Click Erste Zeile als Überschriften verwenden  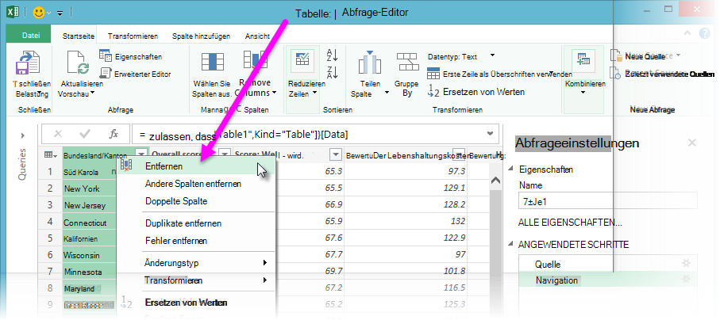coord(499,74)
